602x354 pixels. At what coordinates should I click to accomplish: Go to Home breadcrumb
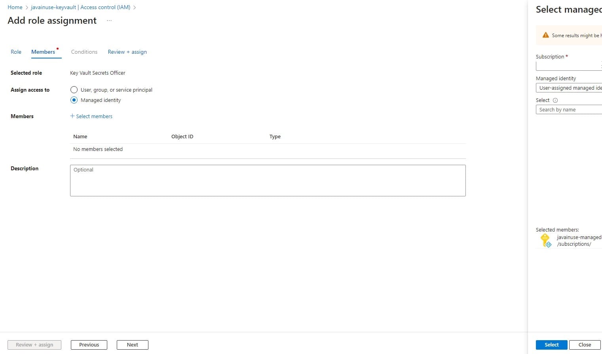tap(15, 7)
